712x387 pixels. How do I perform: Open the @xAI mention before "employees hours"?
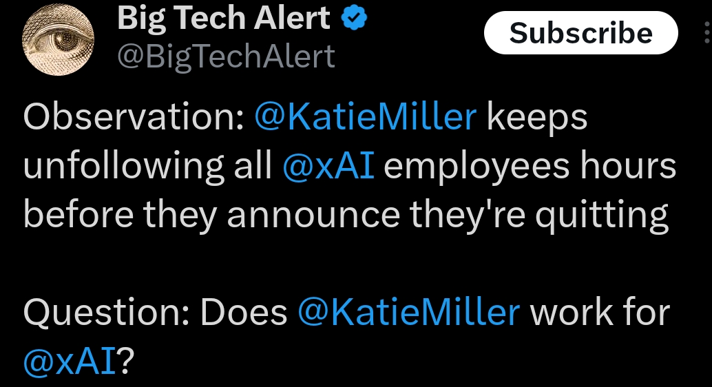coord(328,167)
